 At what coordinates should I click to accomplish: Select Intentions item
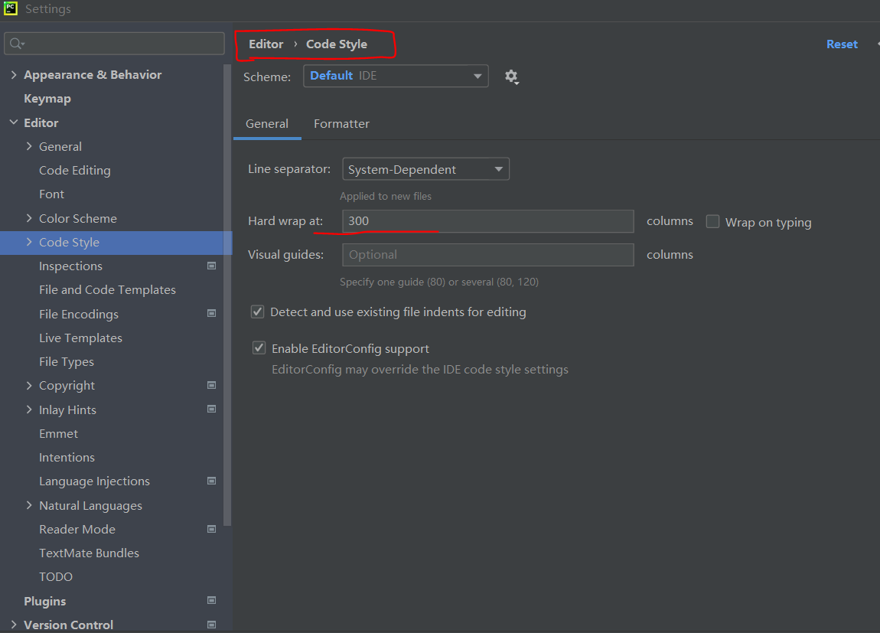[67, 458]
